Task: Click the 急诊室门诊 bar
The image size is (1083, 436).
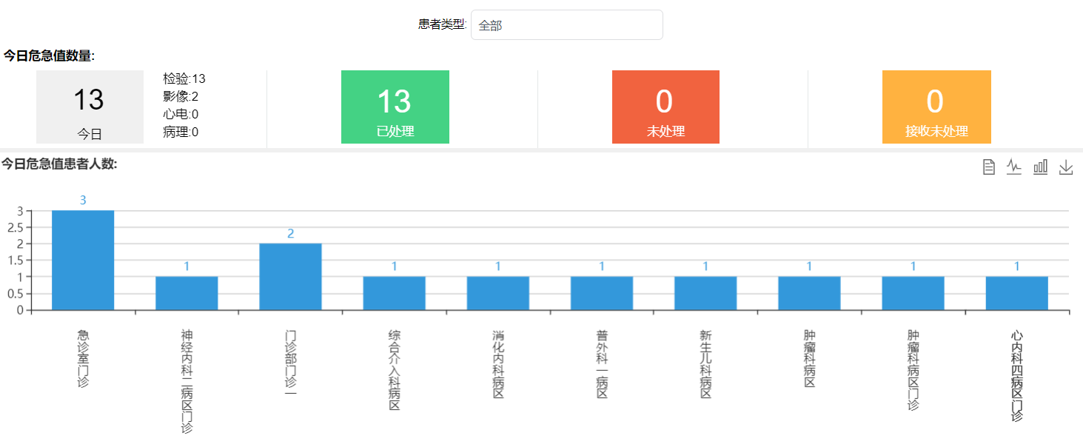Action: [83, 260]
